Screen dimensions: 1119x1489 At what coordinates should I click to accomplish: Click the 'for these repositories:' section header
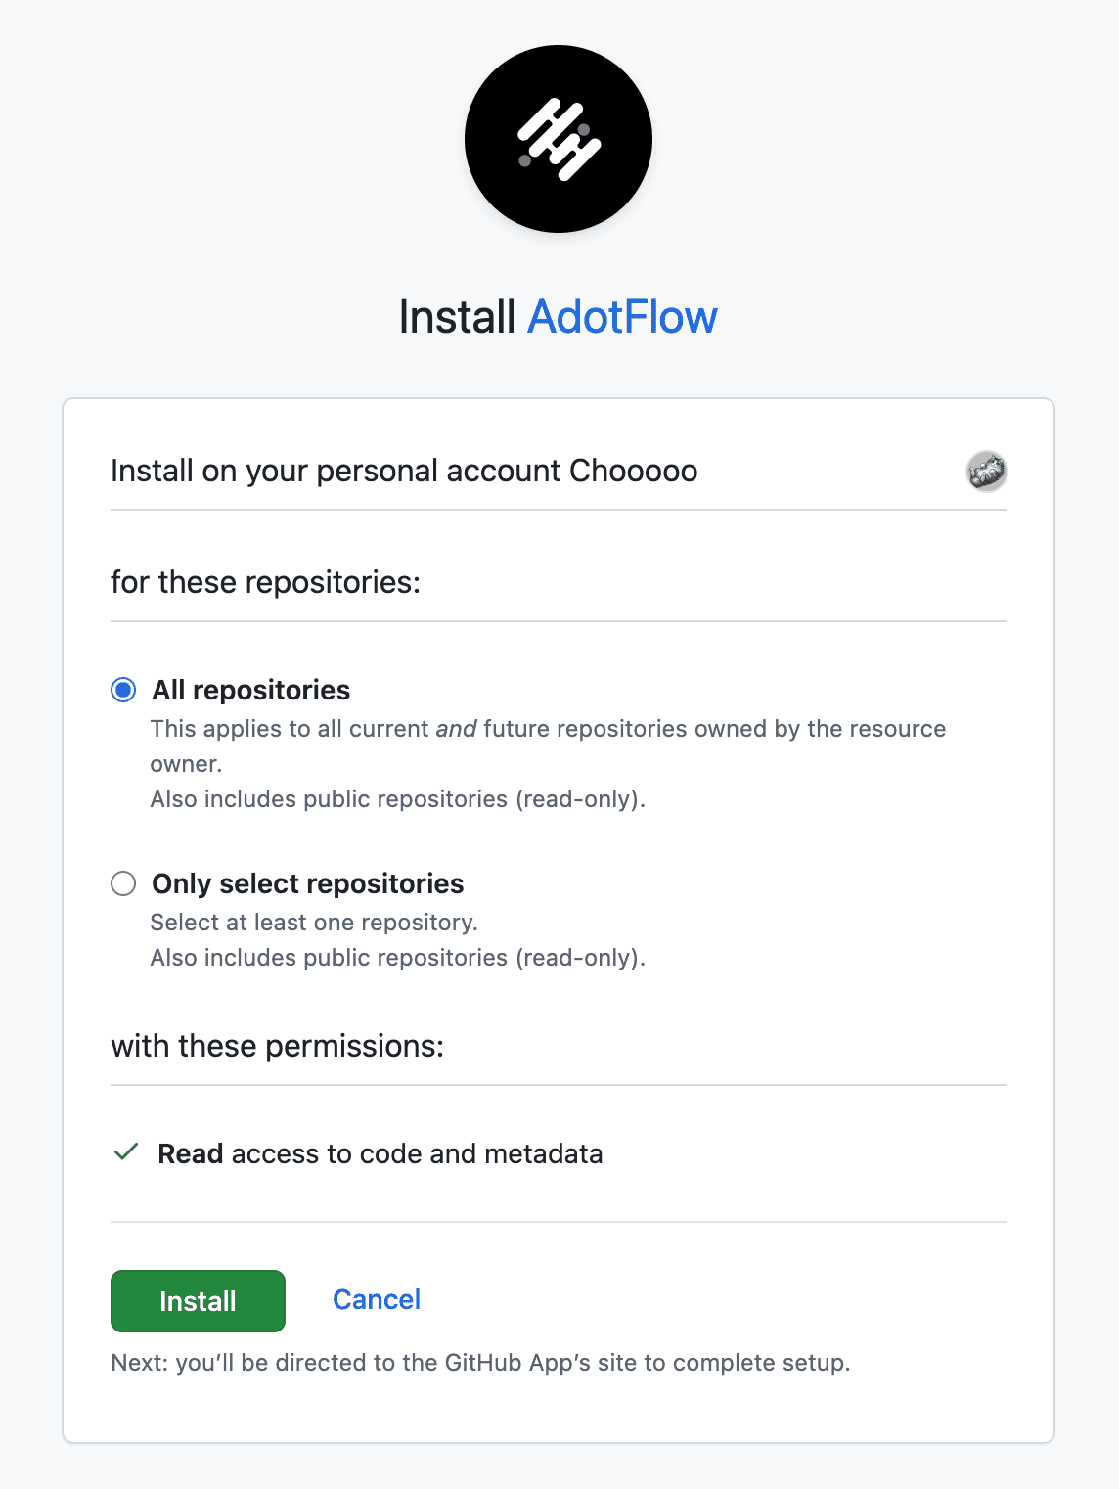(266, 582)
